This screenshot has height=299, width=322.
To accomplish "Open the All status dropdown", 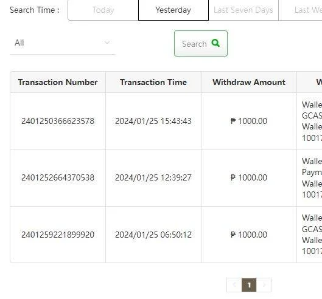I will [x=62, y=43].
